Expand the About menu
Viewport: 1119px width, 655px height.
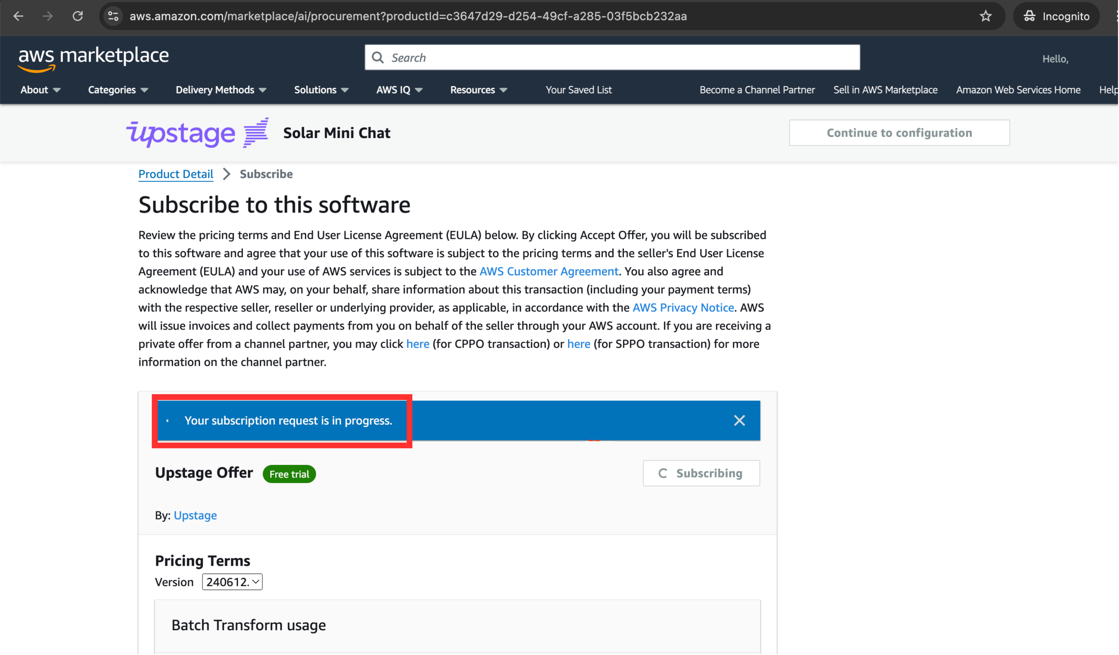(x=40, y=90)
